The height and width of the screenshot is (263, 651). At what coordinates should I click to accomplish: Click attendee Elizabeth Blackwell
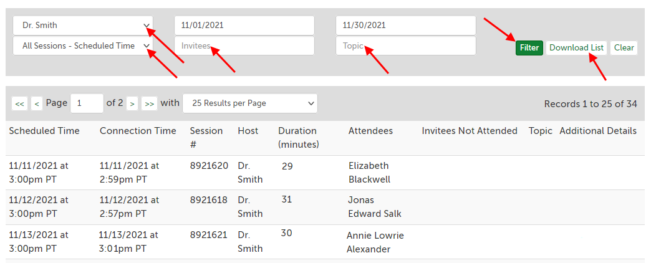tap(369, 173)
